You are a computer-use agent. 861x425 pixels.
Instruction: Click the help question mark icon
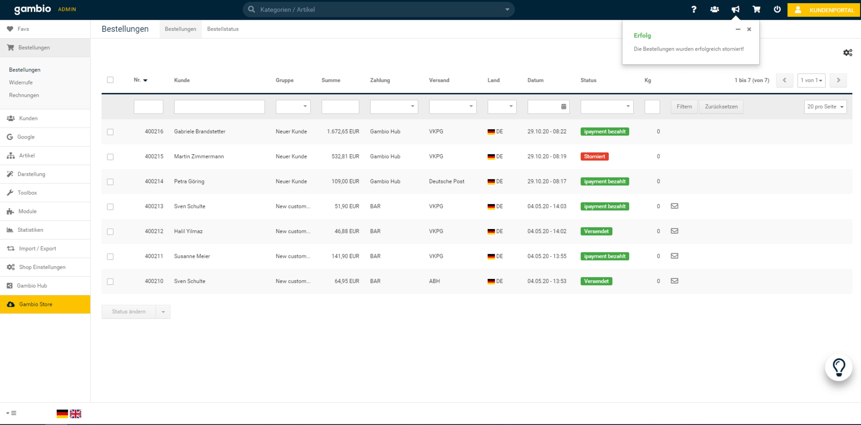[694, 9]
